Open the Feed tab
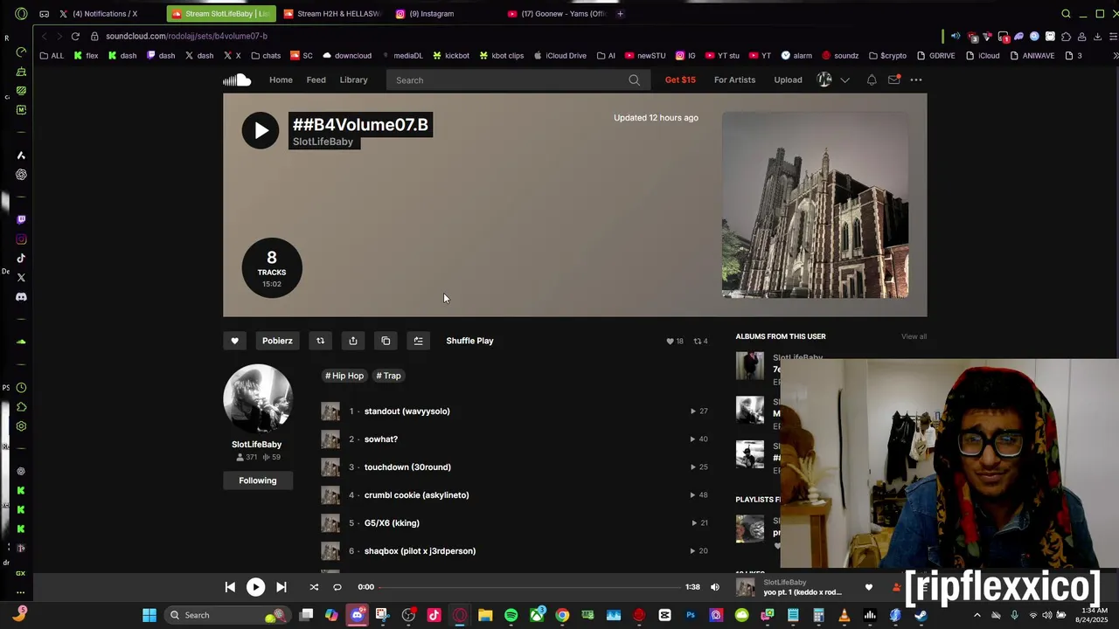 pos(316,80)
